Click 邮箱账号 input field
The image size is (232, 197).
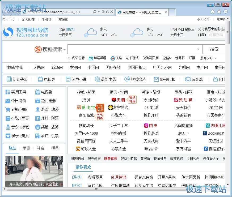click(217, 35)
